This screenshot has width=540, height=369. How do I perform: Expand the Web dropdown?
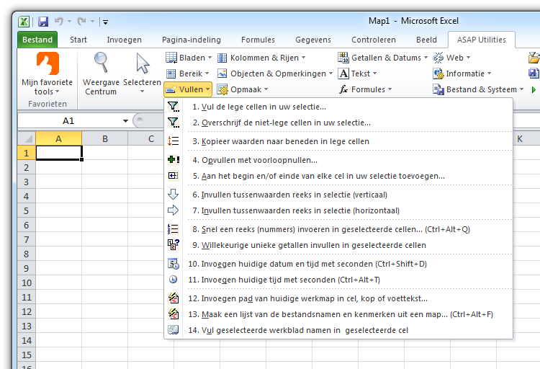coord(451,58)
